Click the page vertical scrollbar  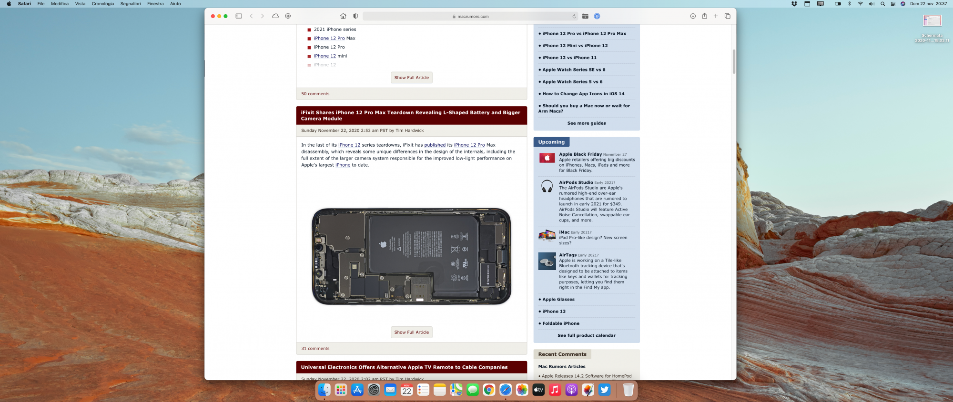coord(734,61)
